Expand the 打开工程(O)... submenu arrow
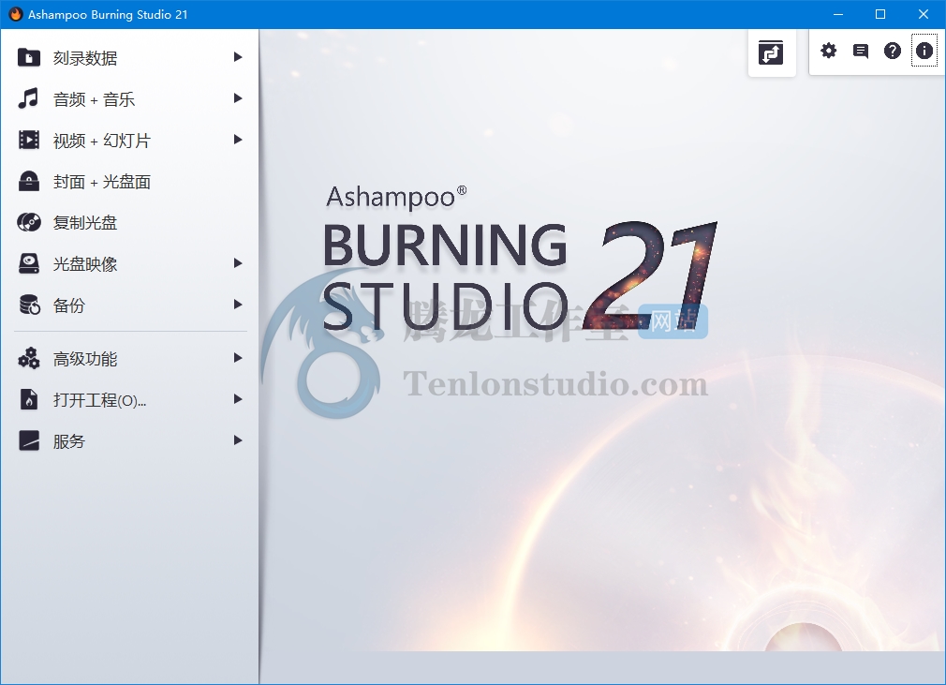The width and height of the screenshot is (946, 685). [238, 399]
